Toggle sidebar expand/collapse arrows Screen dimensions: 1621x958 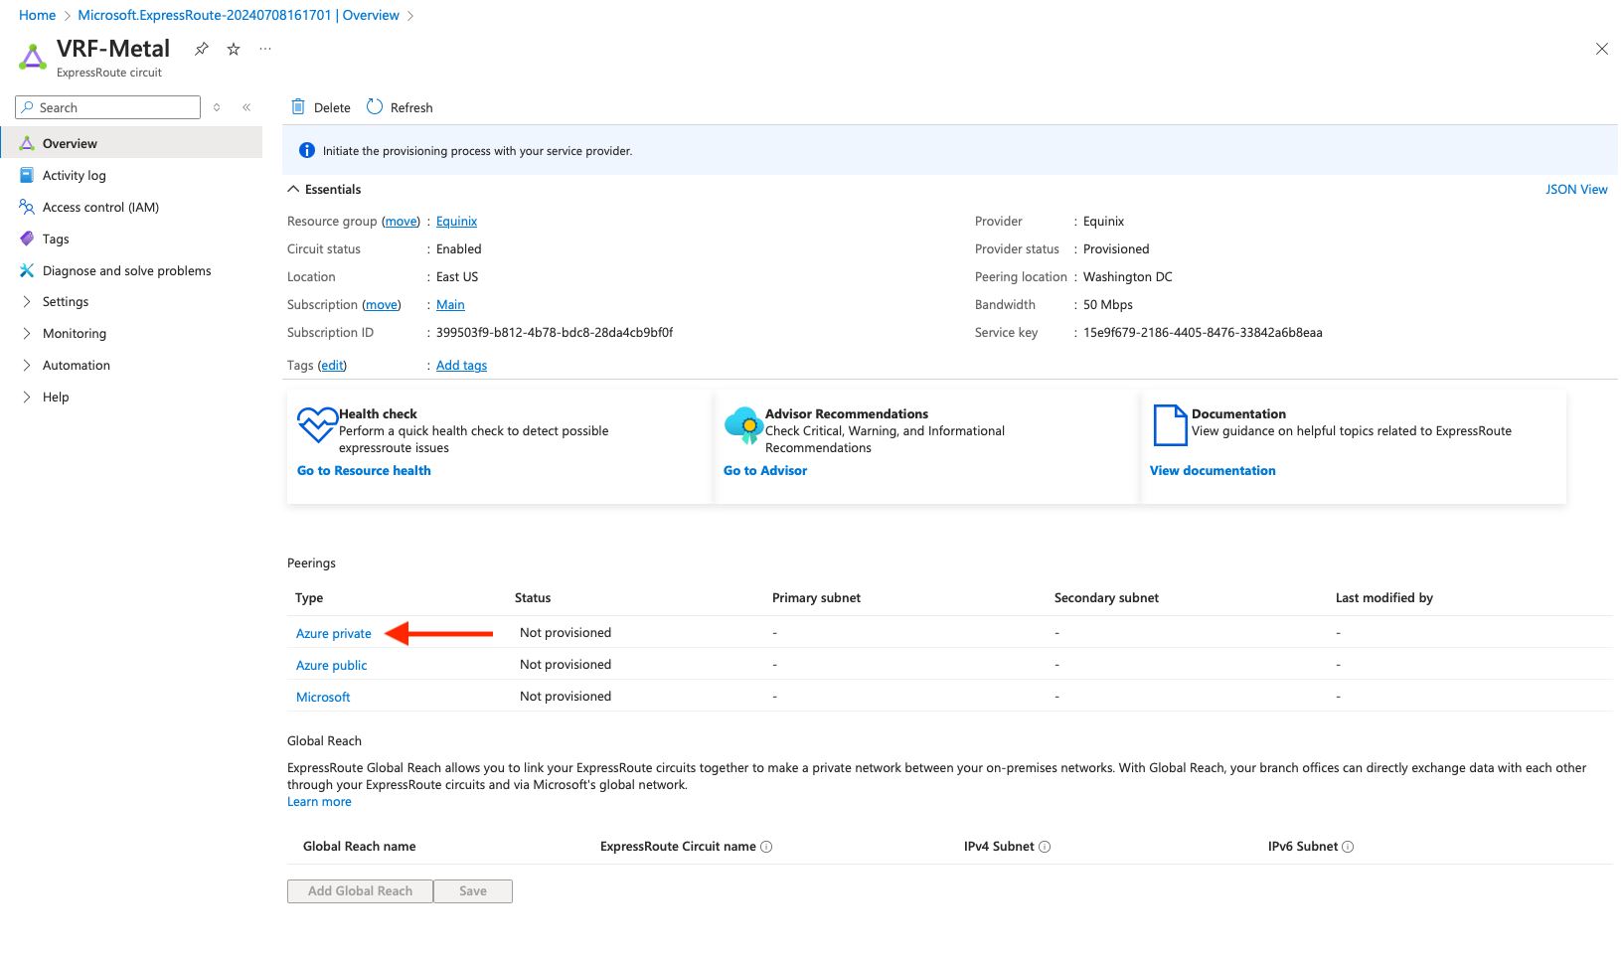coord(217,107)
